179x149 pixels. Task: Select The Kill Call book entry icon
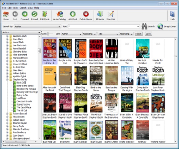[x=15, y=111]
